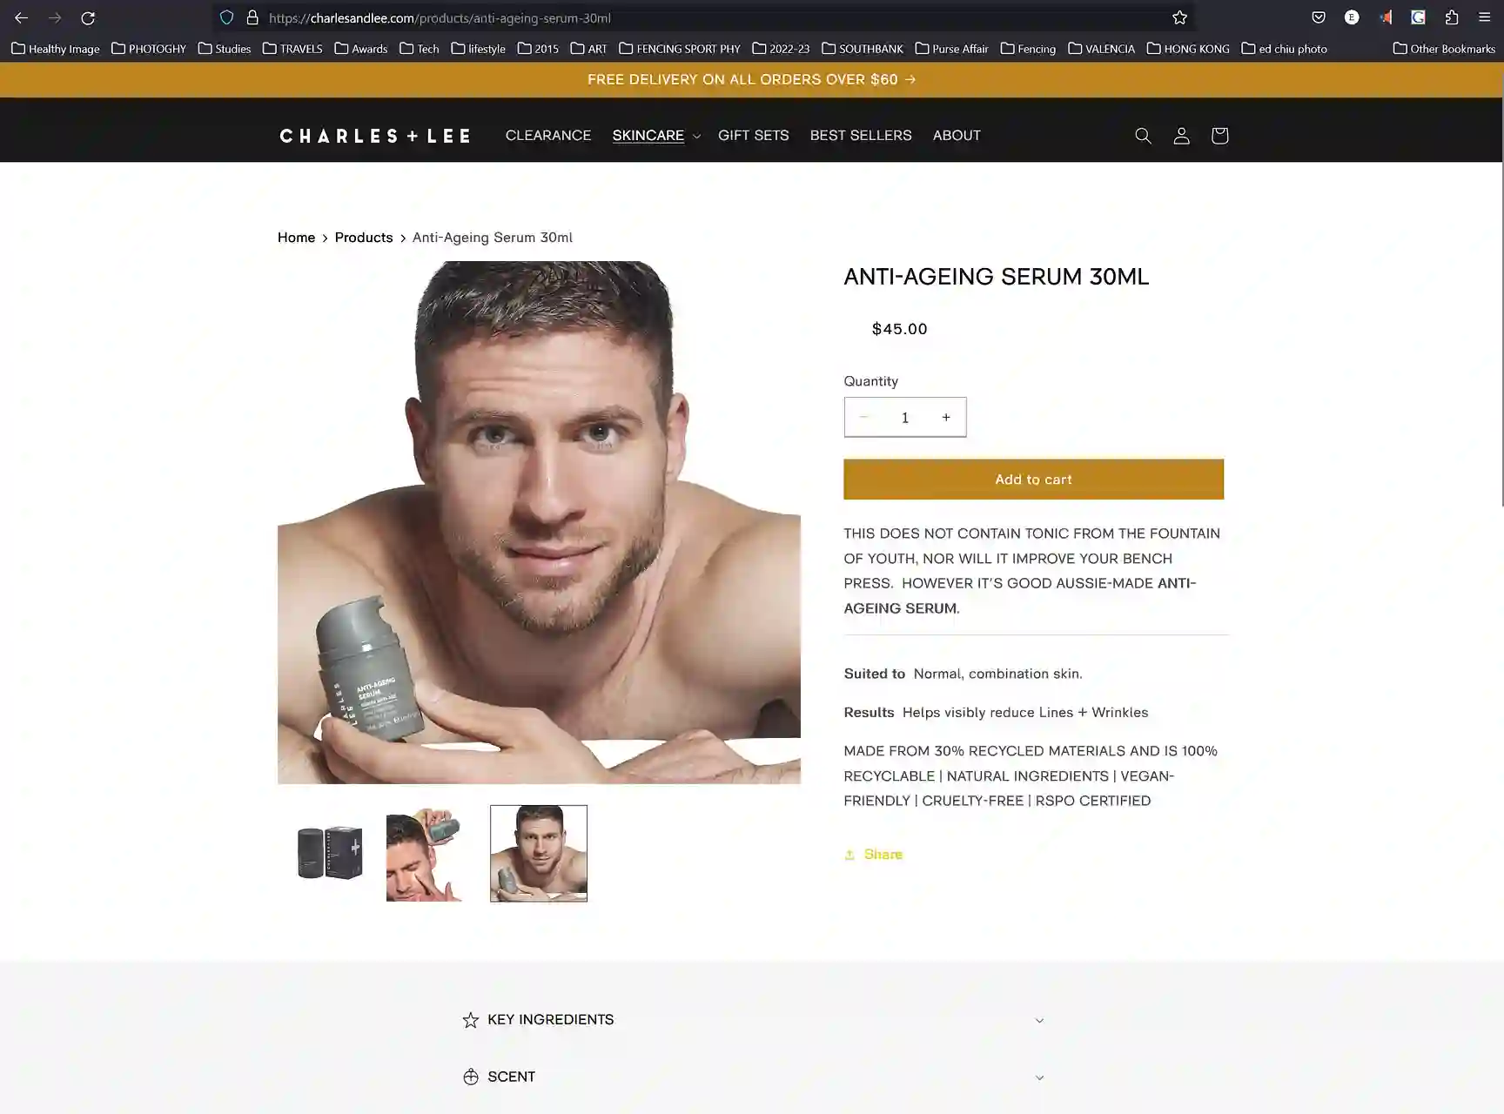Viewport: 1504px width, 1114px height.
Task: Open the site search magnifier icon
Action: 1143,136
